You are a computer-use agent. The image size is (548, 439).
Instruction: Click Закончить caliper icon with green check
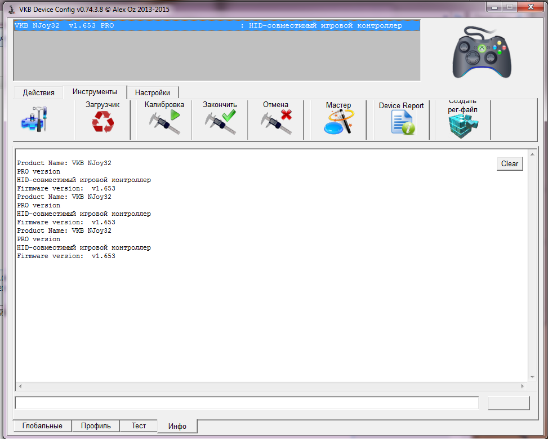click(x=220, y=122)
